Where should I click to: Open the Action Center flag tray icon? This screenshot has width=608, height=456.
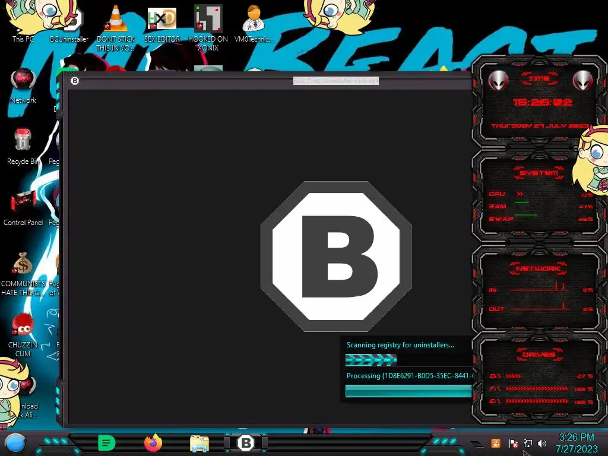pos(514,443)
